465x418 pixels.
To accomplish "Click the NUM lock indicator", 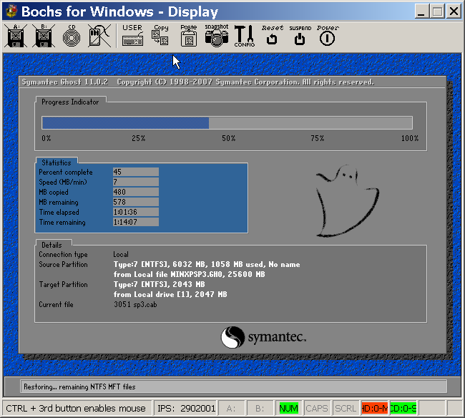I will tap(288, 409).
